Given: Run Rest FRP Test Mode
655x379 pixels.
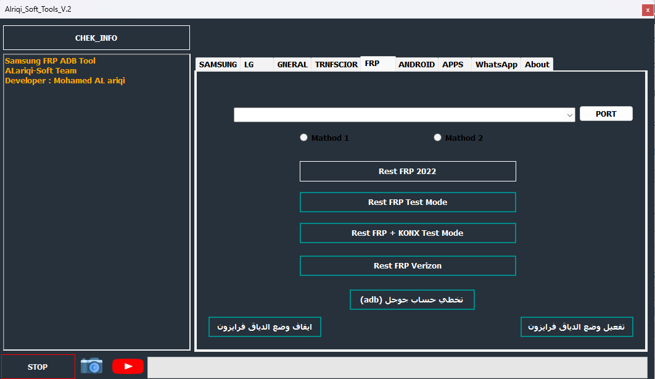Looking at the screenshot, I should click(408, 202).
